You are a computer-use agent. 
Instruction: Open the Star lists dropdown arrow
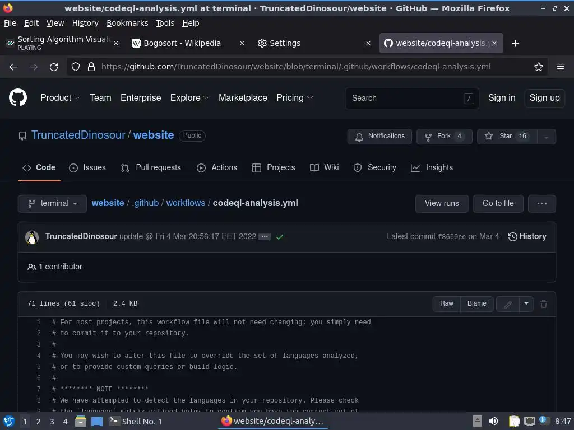pyautogui.click(x=546, y=137)
